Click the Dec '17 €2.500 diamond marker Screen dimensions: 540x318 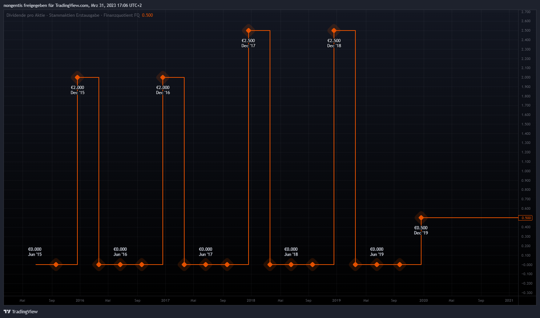point(249,31)
